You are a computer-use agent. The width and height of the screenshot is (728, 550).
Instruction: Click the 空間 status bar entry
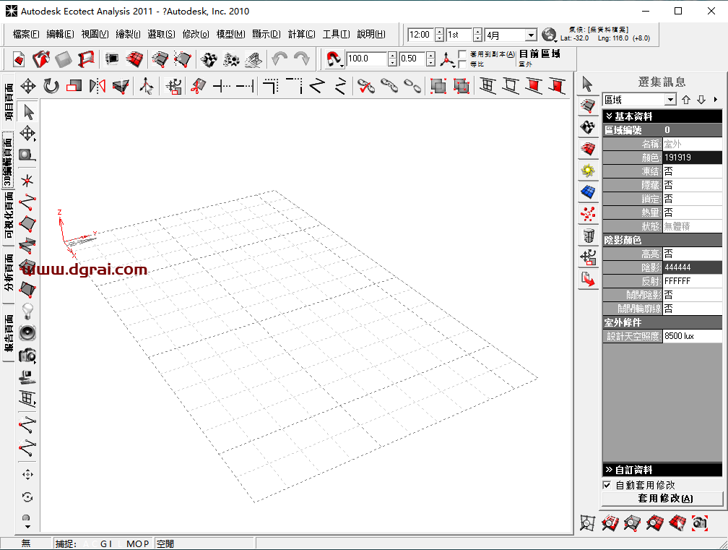[165, 543]
